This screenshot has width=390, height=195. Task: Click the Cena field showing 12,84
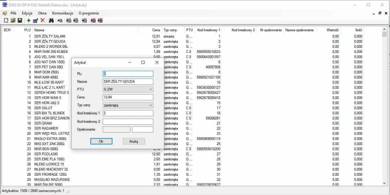[128, 97]
